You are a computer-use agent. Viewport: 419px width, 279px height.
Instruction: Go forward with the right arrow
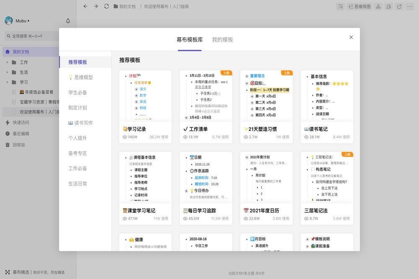pyautogui.click(x=96, y=6)
